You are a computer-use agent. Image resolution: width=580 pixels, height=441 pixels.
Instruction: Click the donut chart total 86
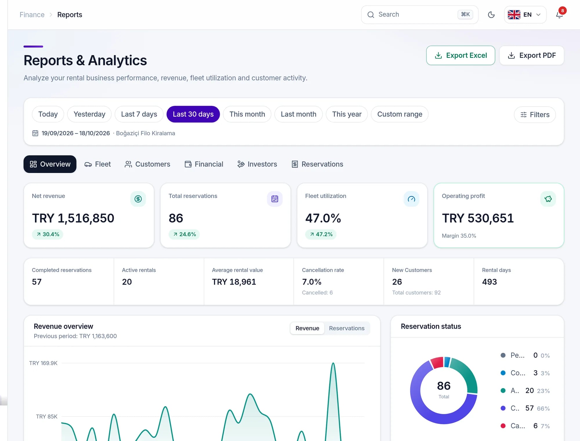point(444,386)
